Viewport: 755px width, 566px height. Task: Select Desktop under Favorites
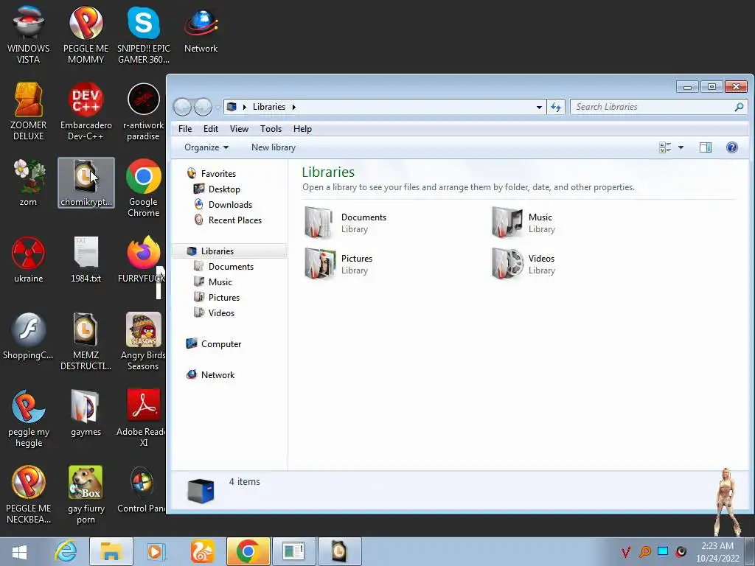[218, 189]
